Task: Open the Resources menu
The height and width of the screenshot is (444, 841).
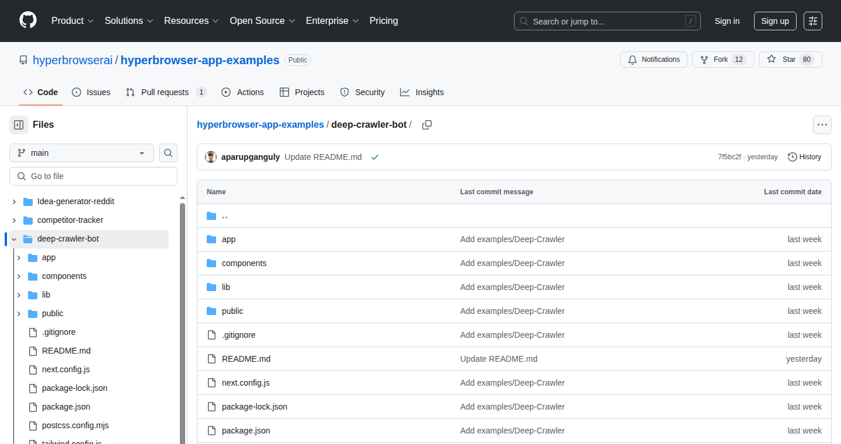Action: point(192,20)
